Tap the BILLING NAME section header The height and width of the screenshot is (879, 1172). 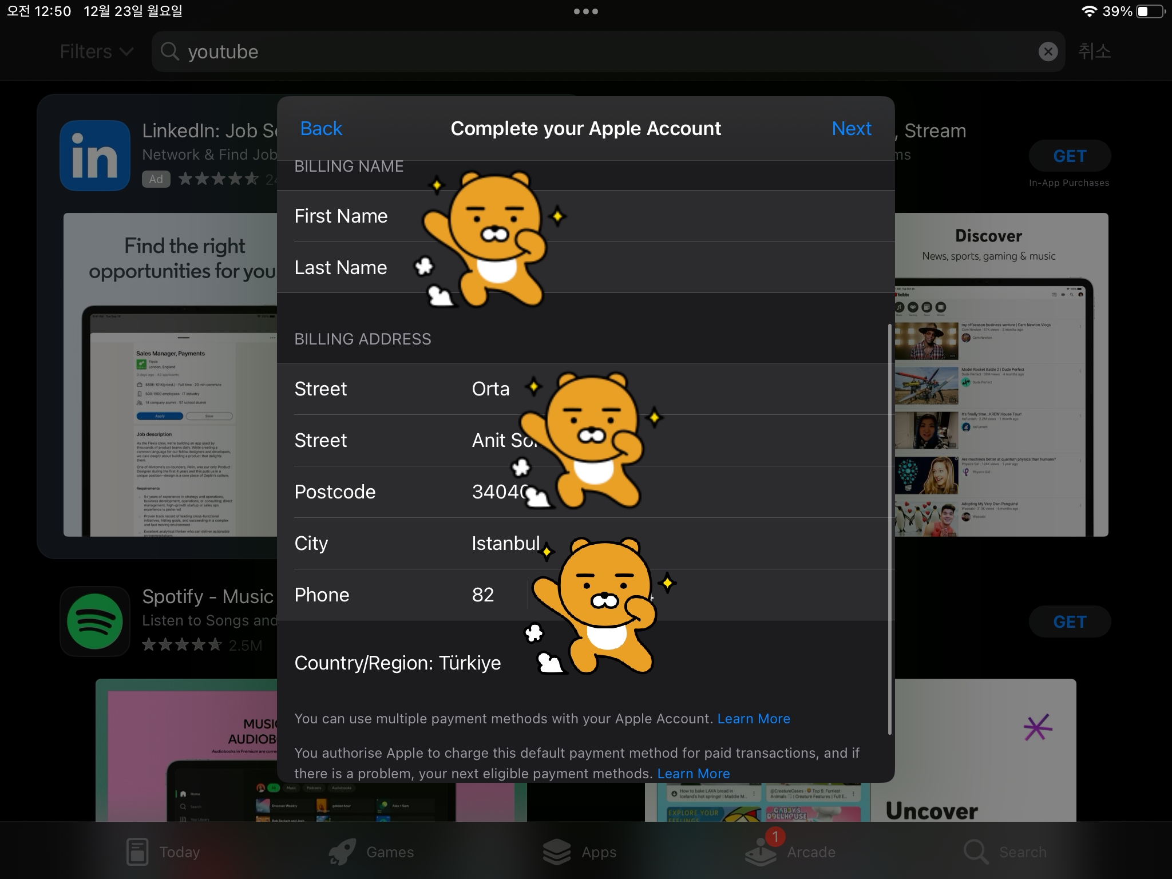(x=349, y=166)
